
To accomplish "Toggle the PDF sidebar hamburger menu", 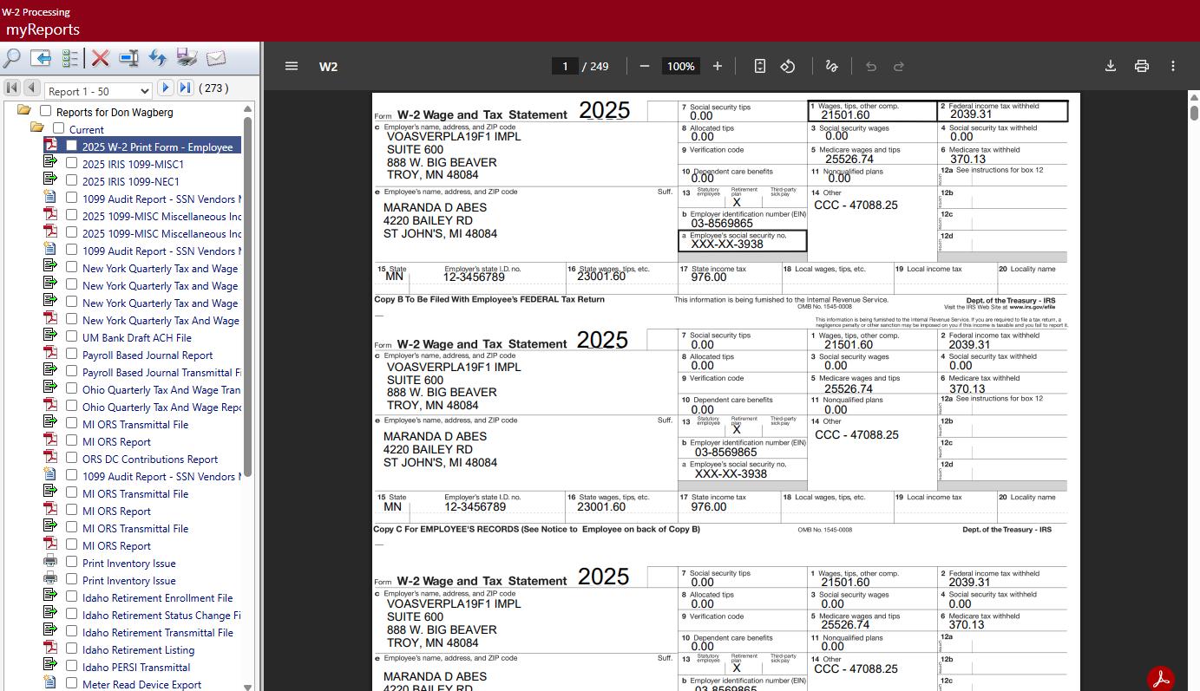I will click(292, 67).
